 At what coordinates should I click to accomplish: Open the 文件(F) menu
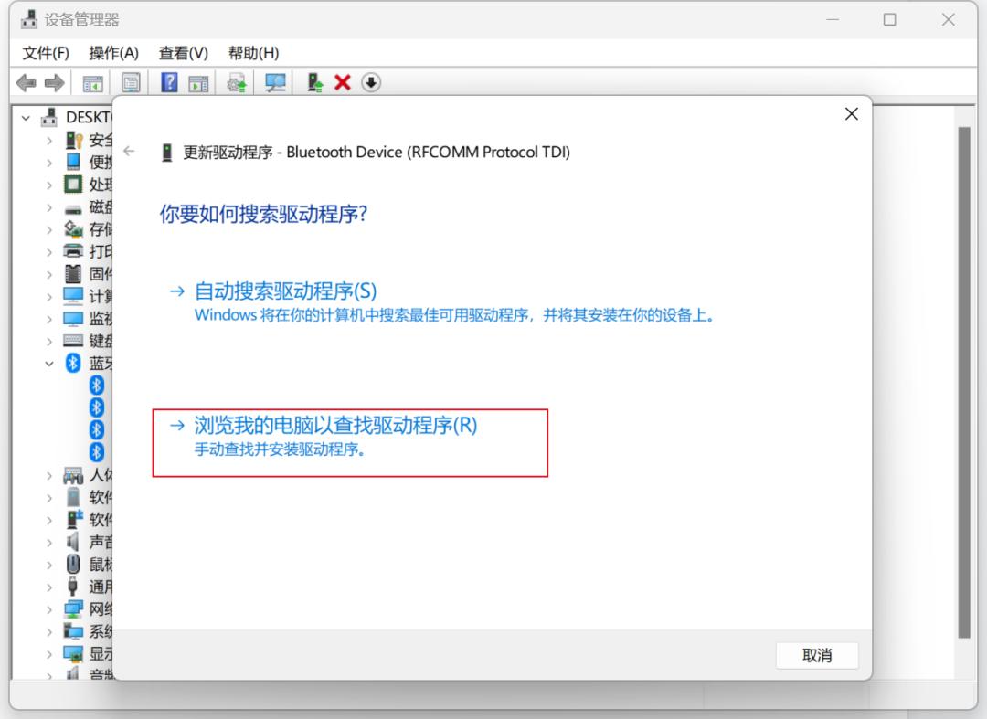[46, 53]
